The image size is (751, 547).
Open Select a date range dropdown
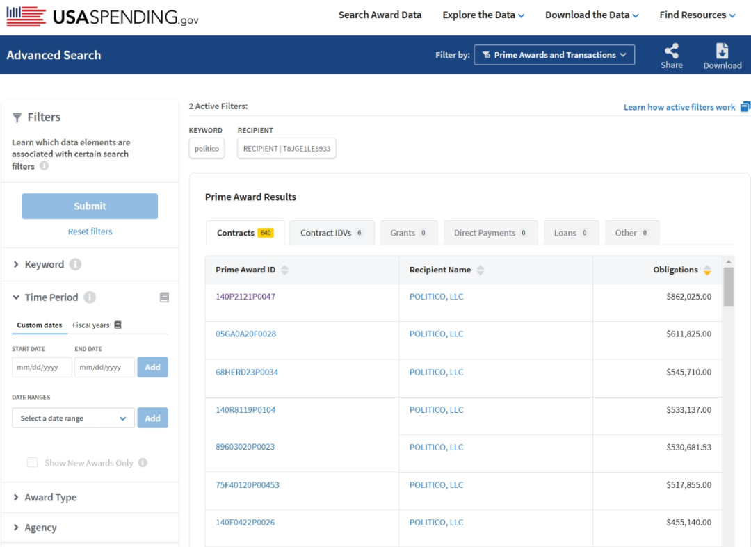[73, 418]
